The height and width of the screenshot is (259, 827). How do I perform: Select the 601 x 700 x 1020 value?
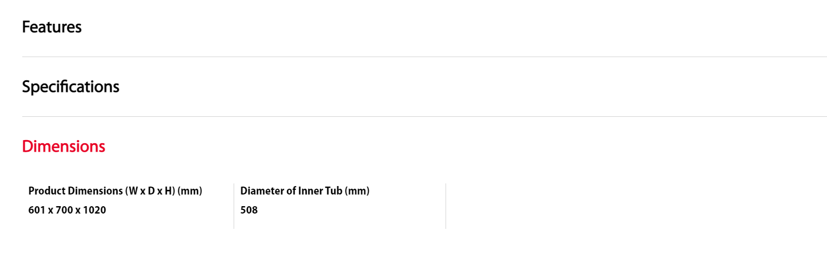pyautogui.click(x=67, y=210)
